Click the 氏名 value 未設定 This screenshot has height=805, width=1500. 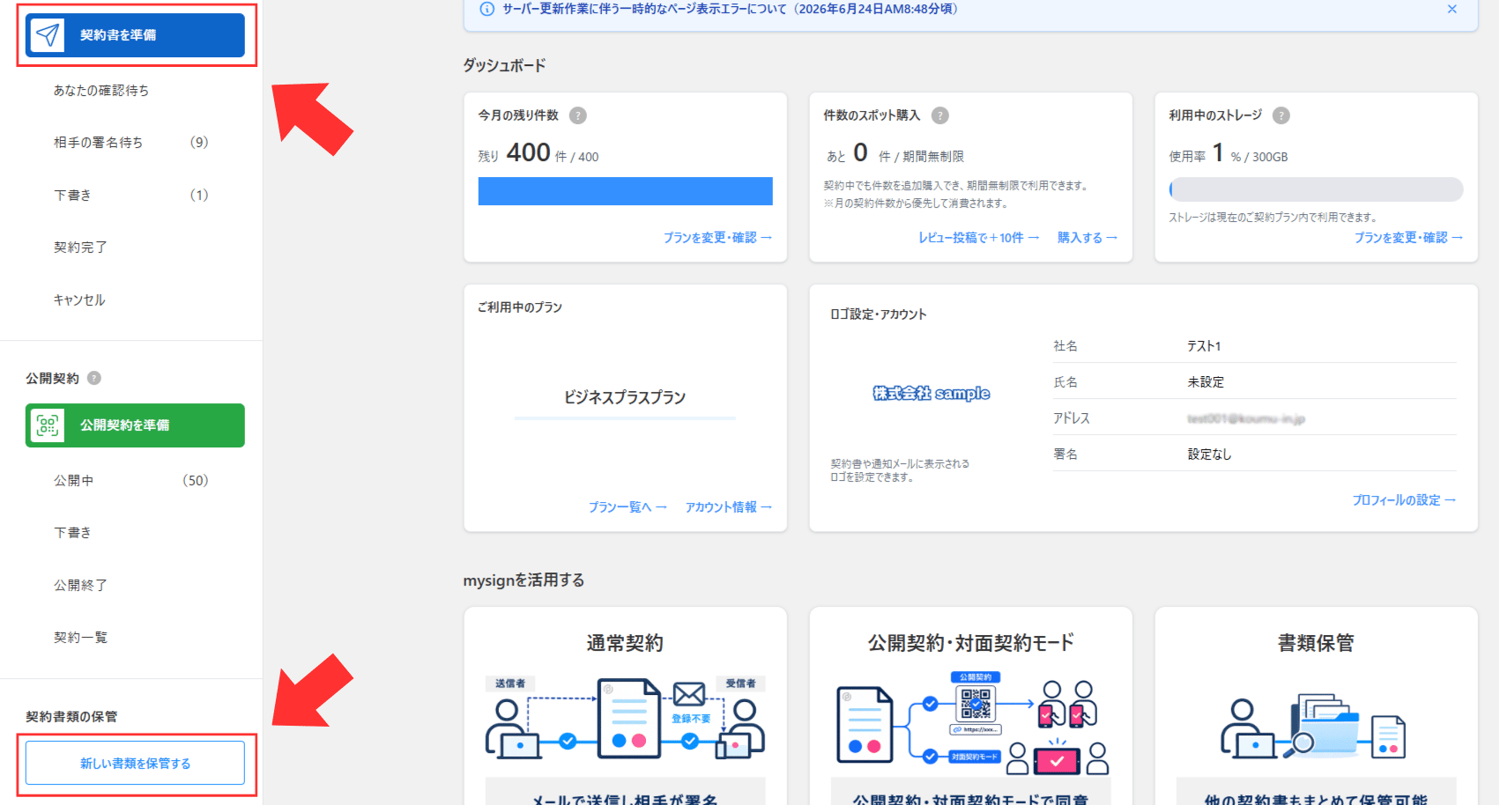coord(1206,382)
